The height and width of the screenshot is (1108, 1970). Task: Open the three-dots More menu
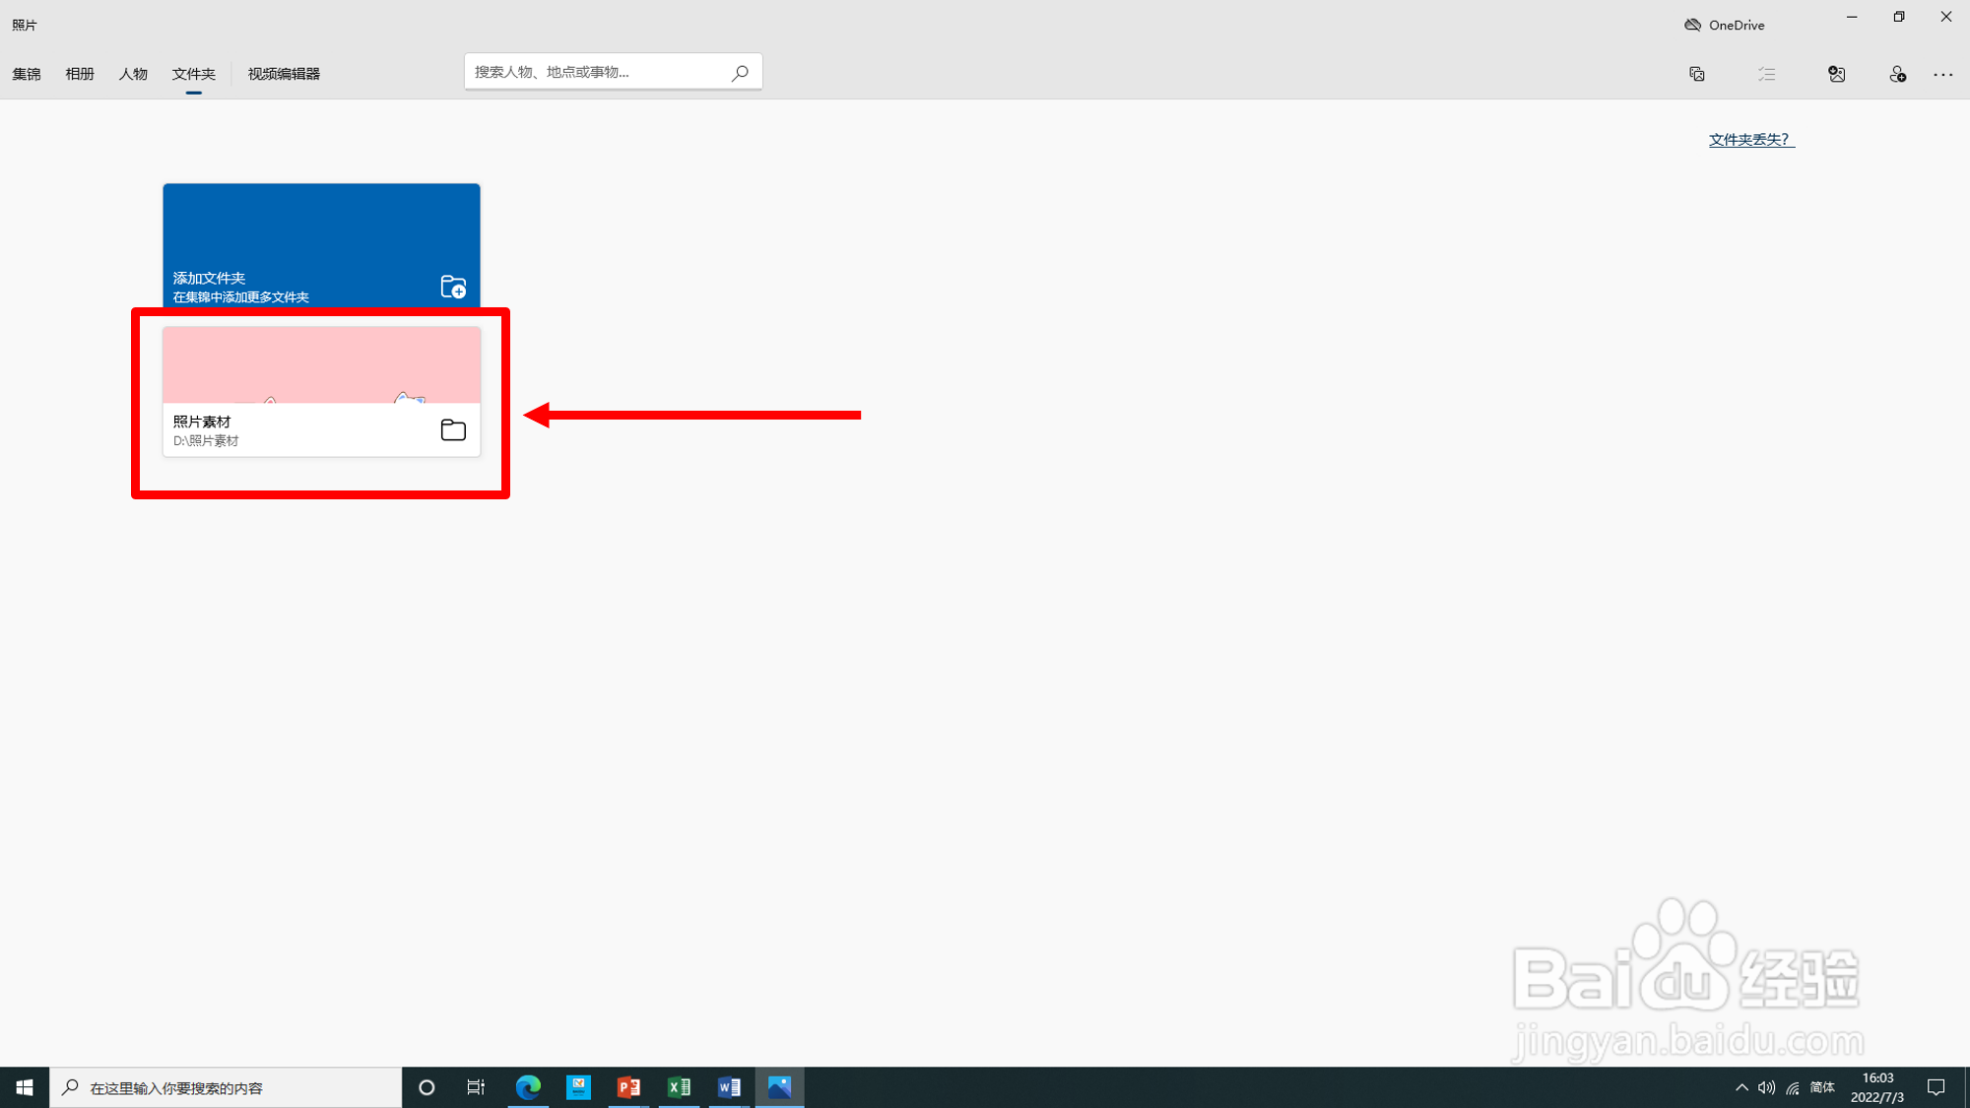[x=1942, y=74]
